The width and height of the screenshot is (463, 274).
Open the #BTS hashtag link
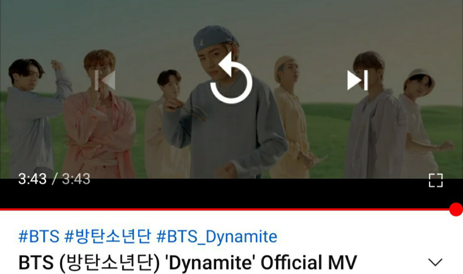[x=39, y=236]
